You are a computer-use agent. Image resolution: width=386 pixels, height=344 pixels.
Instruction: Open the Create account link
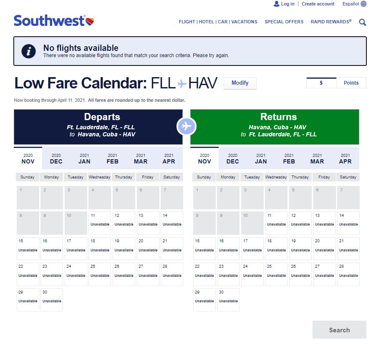318,4
